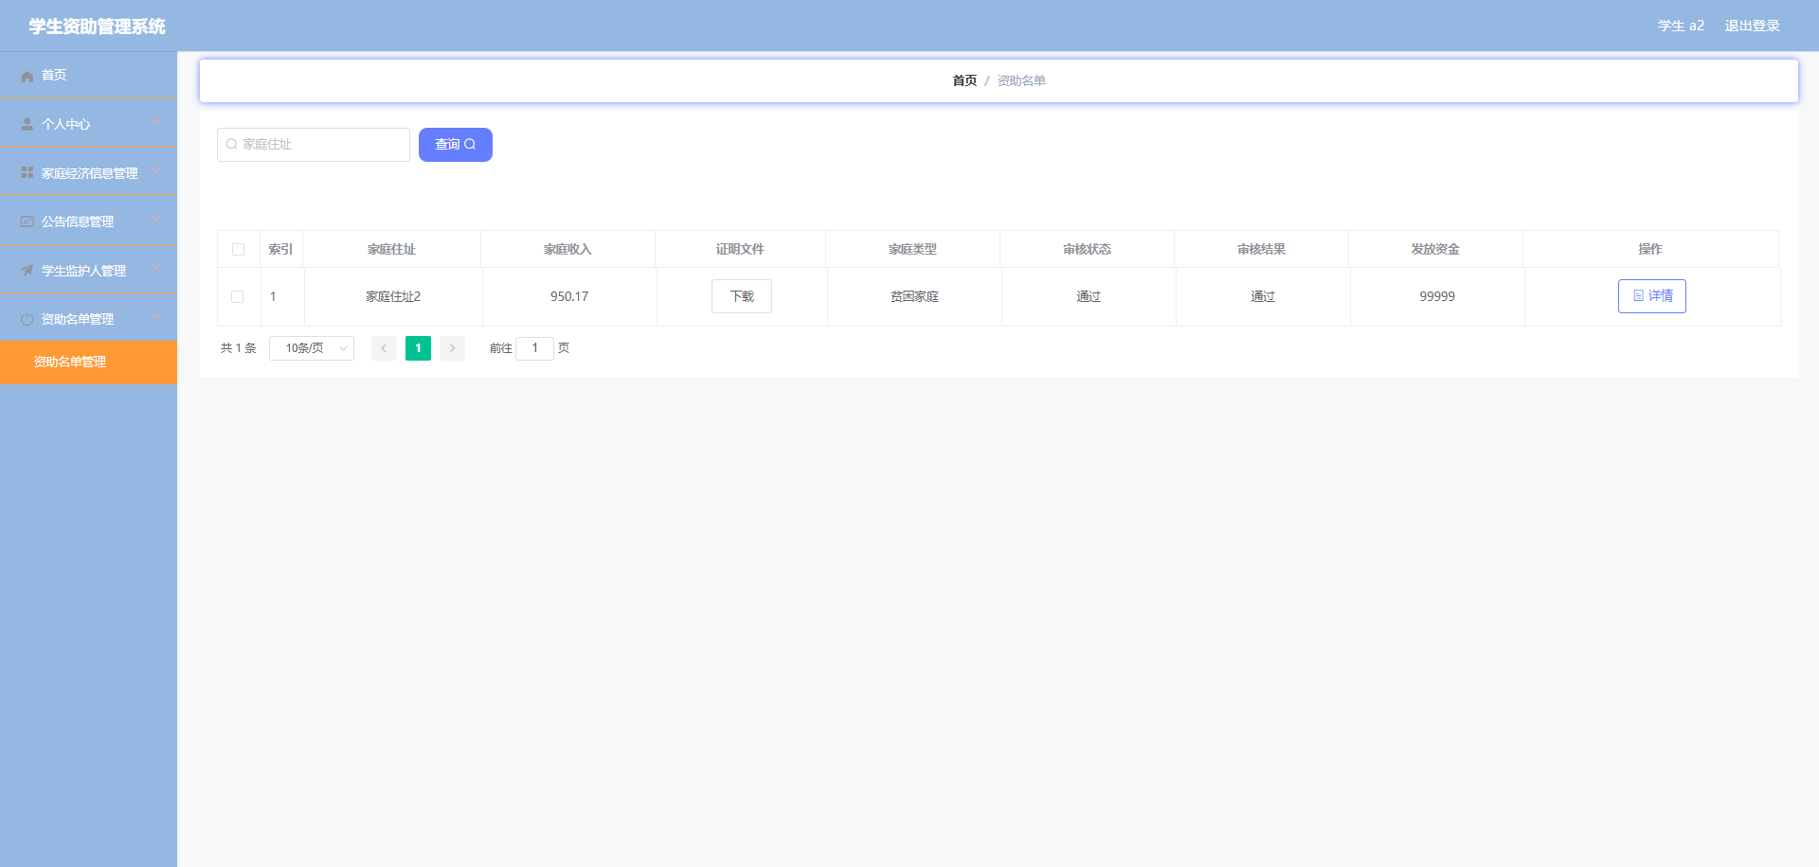Click the 索引 column header
The width and height of the screenshot is (1819, 867).
point(280,249)
